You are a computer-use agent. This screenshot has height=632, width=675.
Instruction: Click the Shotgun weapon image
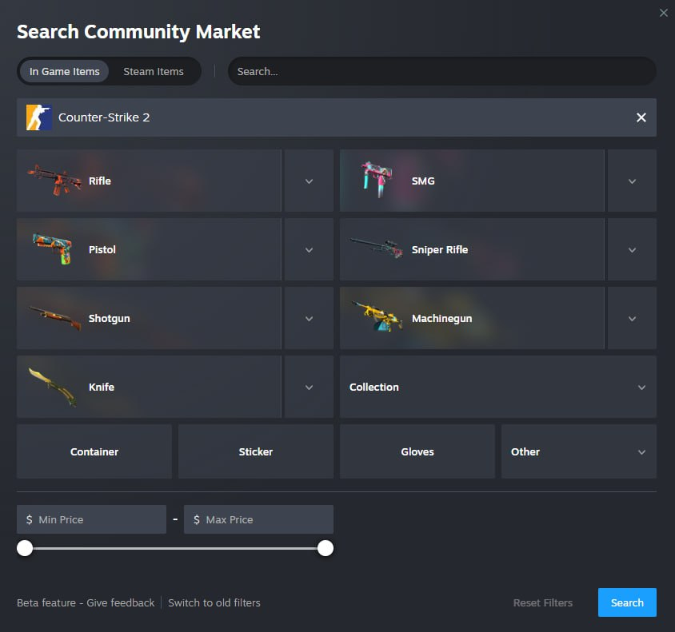coord(54,317)
